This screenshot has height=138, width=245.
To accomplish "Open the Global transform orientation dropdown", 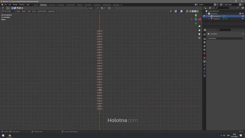I will click(90, 8).
